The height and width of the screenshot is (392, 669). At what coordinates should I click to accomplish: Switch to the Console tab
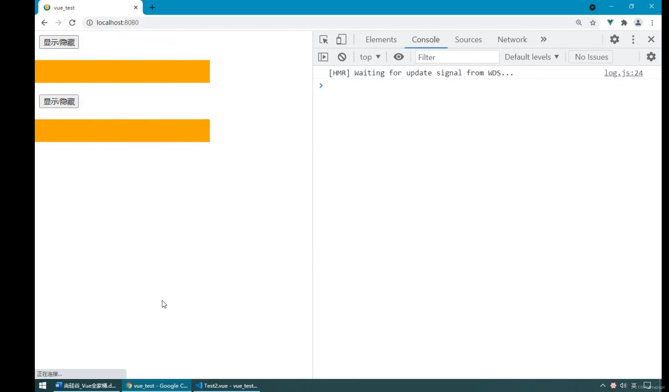426,39
